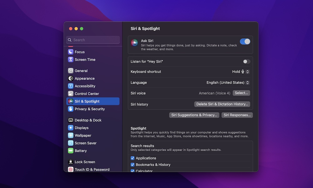Click the Privacy & Security hand icon
The height and width of the screenshot is (188, 313).
70,109
